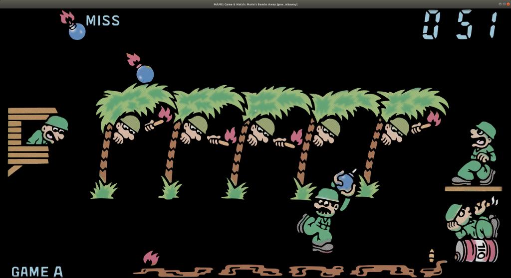The height and width of the screenshot is (278, 511).
Task: Click the oil spill trail on the ground
Action: tap(290, 270)
